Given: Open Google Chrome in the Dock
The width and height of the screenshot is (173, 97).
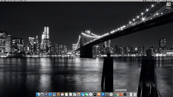Looking at the screenshot, I should 117,94.
